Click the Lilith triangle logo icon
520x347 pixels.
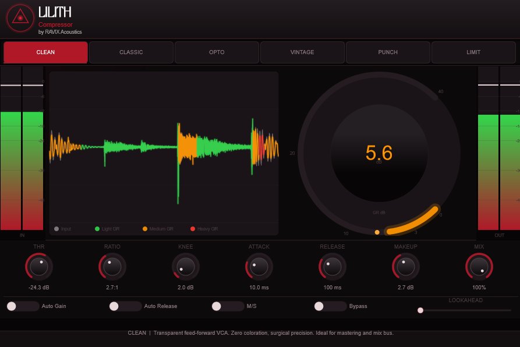click(x=20, y=18)
